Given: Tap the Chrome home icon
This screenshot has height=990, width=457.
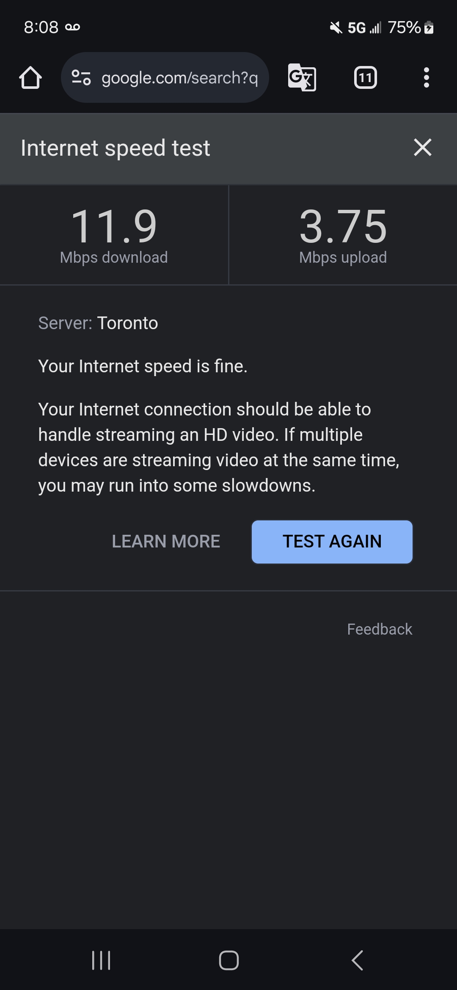Looking at the screenshot, I should coord(30,78).
